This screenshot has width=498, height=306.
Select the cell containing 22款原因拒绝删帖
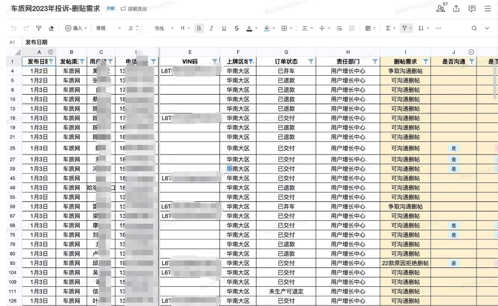click(405, 263)
